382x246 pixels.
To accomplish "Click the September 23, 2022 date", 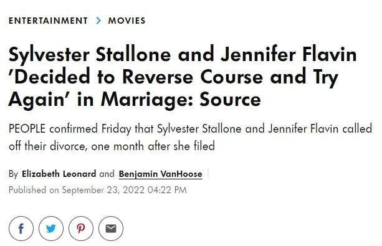I will coord(103,190).
